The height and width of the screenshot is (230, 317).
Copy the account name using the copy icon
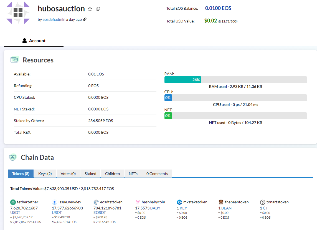coord(98,9)
